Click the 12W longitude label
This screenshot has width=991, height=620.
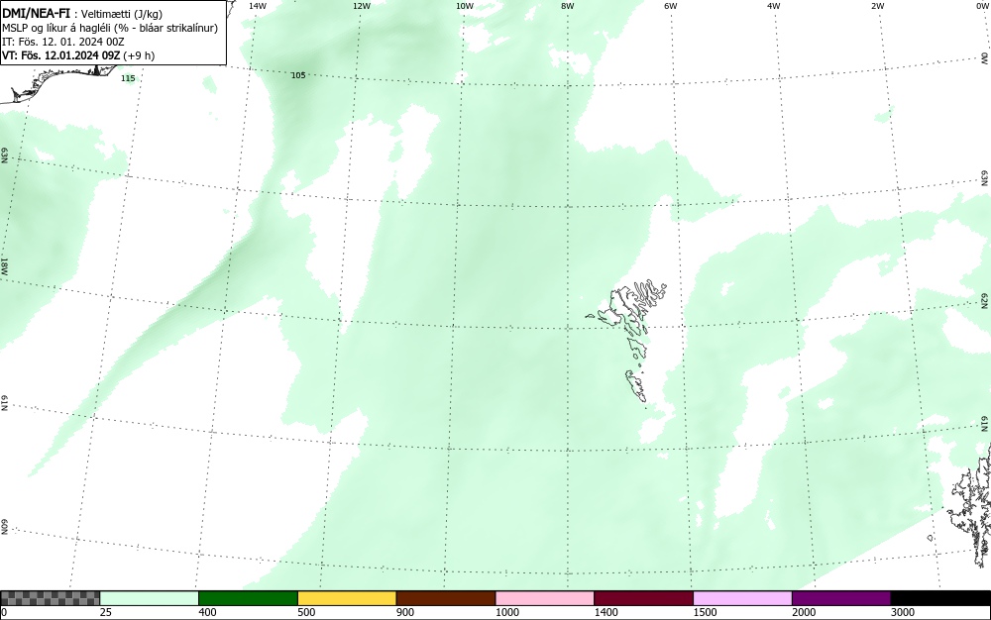point(362,6)
